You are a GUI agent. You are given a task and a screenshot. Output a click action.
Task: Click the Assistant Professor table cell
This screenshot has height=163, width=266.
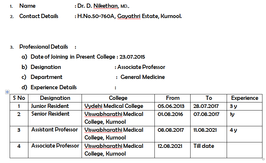tap(55, 134)
